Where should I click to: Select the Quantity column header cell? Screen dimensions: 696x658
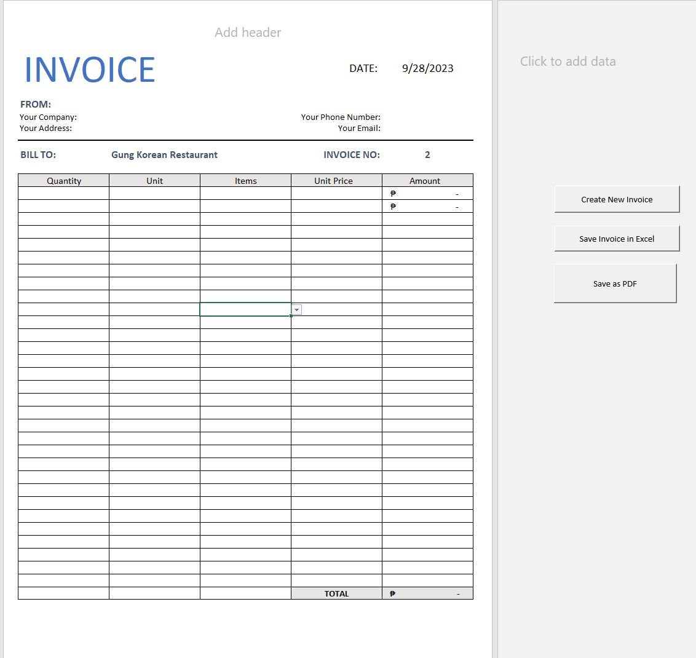point(63,180)
